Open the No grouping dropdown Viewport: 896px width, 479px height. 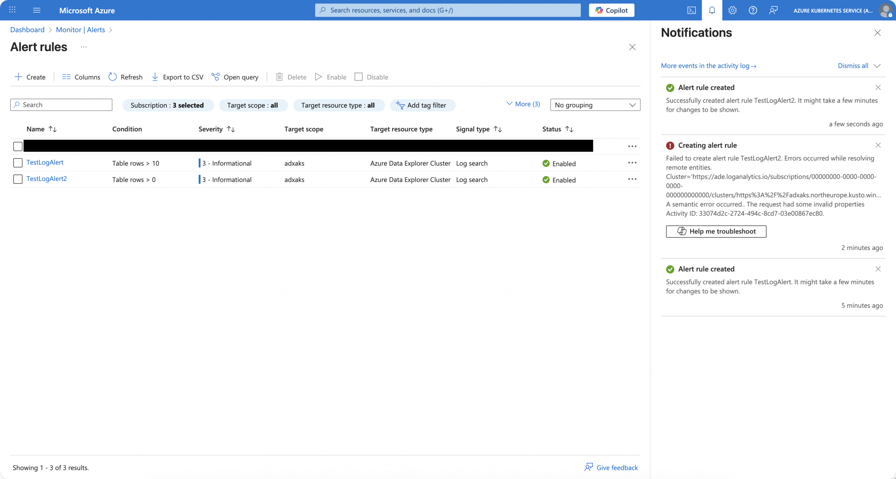pos(595,105)
